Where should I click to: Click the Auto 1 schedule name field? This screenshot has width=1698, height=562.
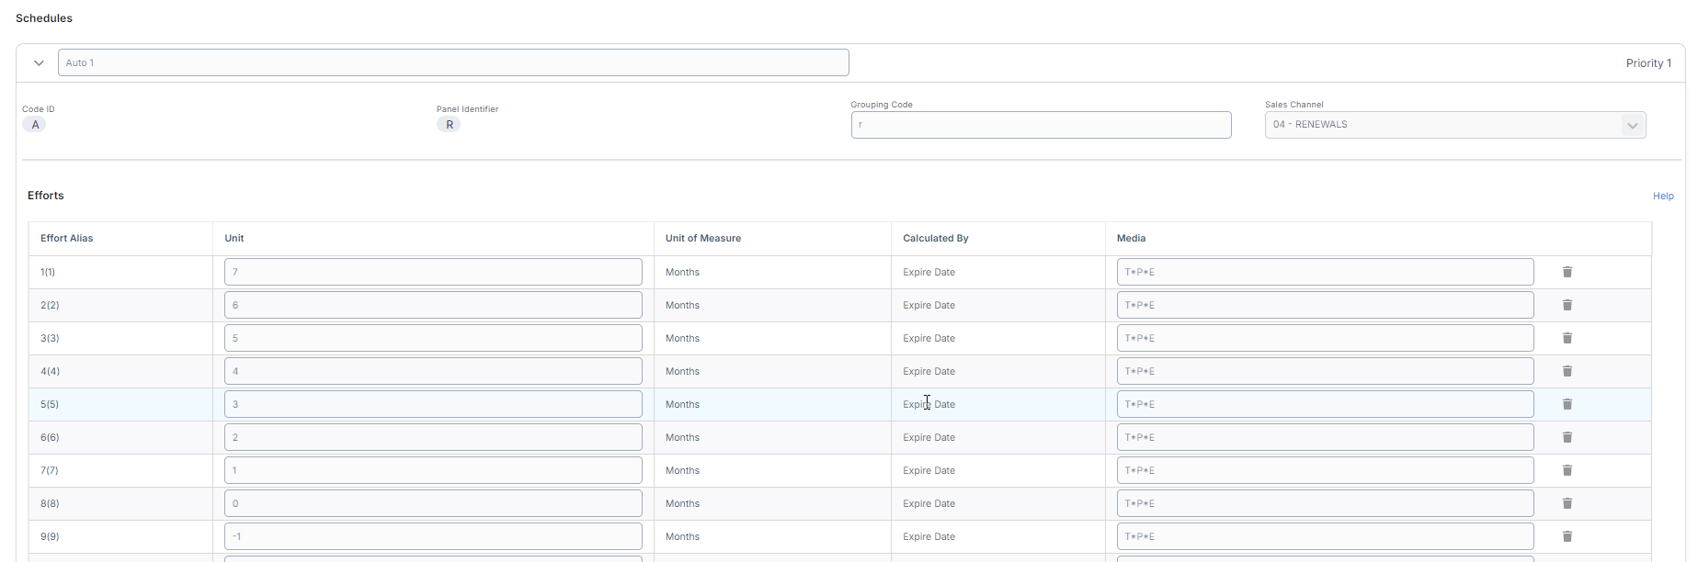coord(452,63)
